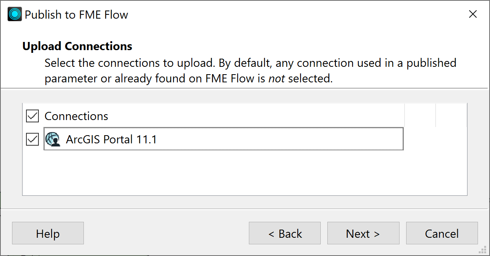Image resolution: width=490 pixels, height=256 pixels.
Task: Click the FME Flow application icon in the title bar
Action: pos(14,14)
